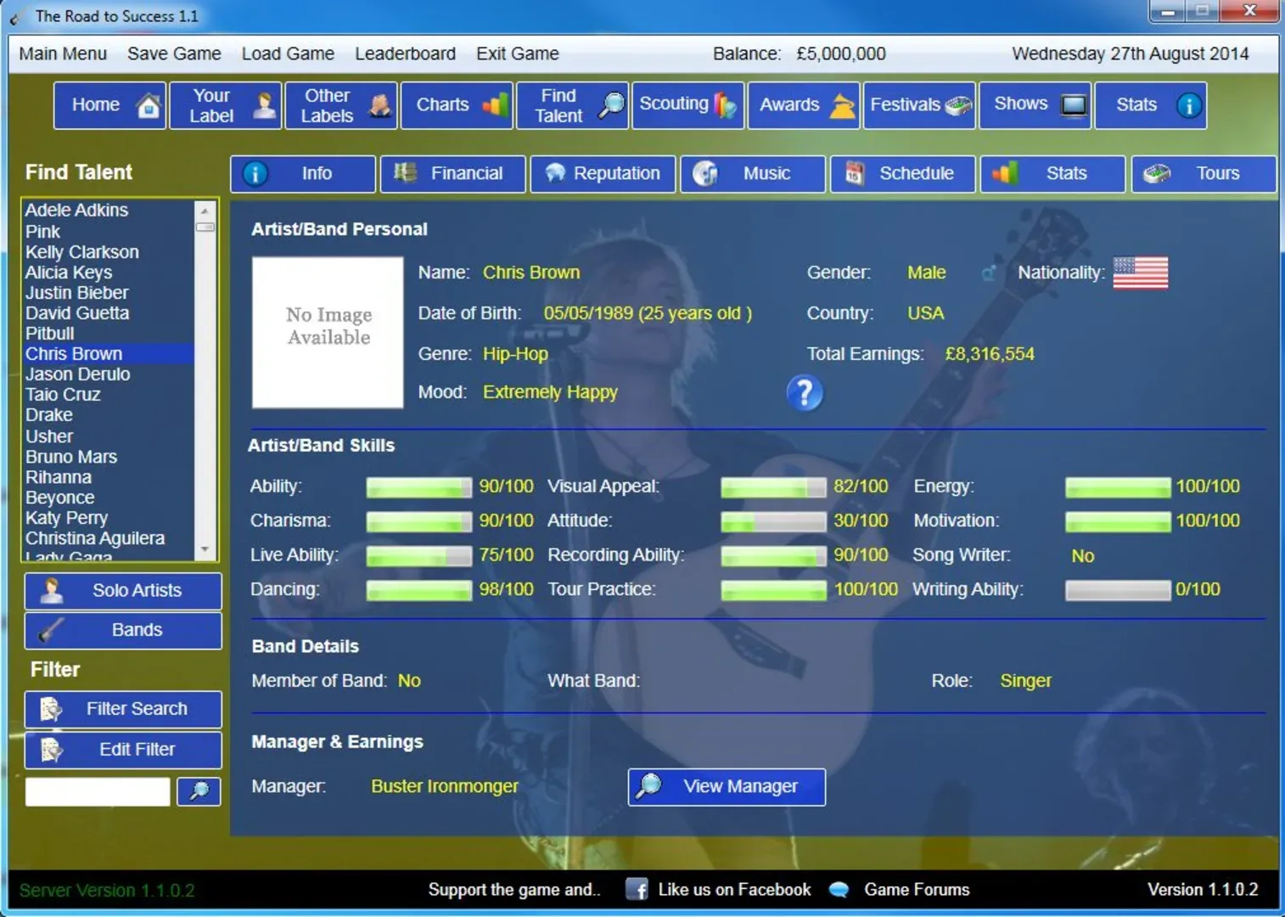The height and width of the screenshot is (917, 1285).
Task: Switch to the Reputation tab
Action: click(603, 174)
